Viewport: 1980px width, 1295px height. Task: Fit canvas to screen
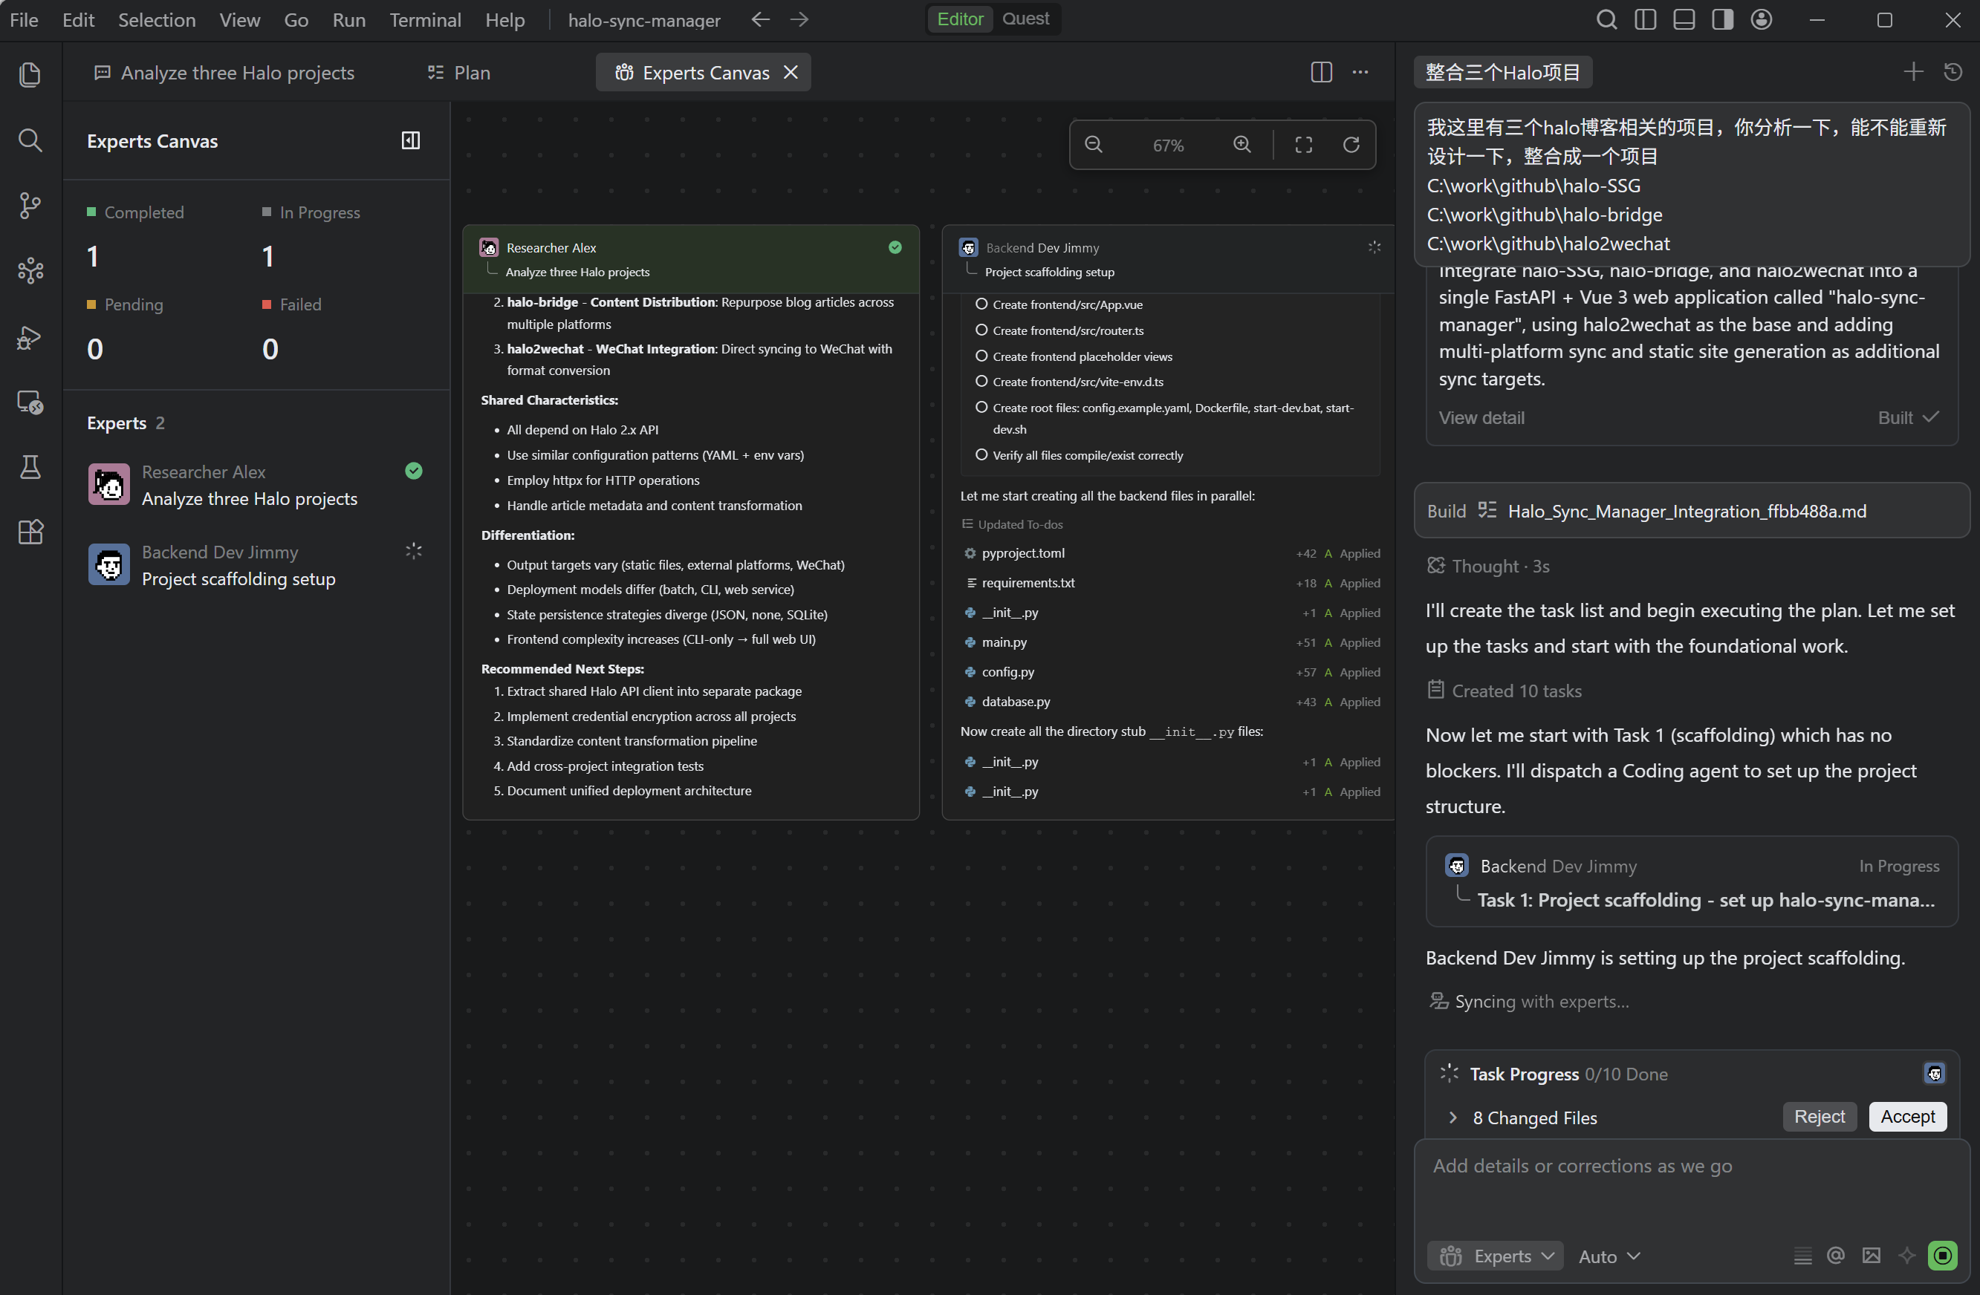1304,145
